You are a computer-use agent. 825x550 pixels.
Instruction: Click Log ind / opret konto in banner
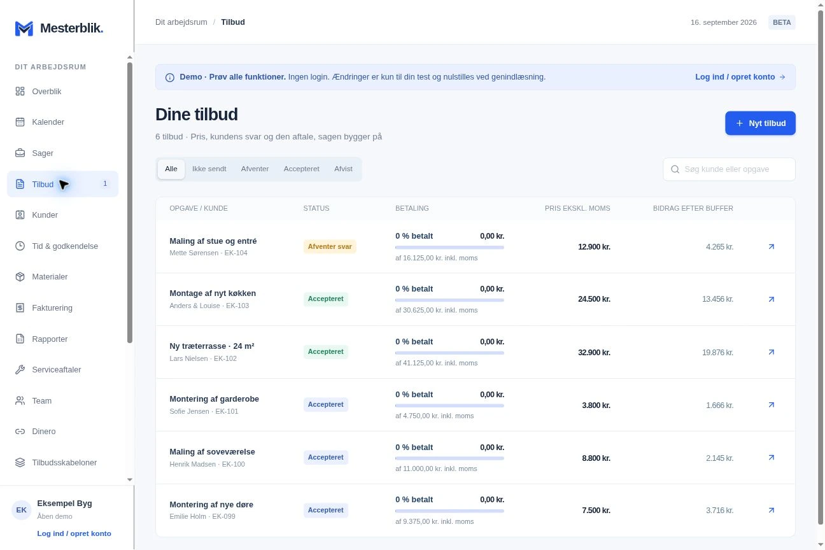[740, 77]
